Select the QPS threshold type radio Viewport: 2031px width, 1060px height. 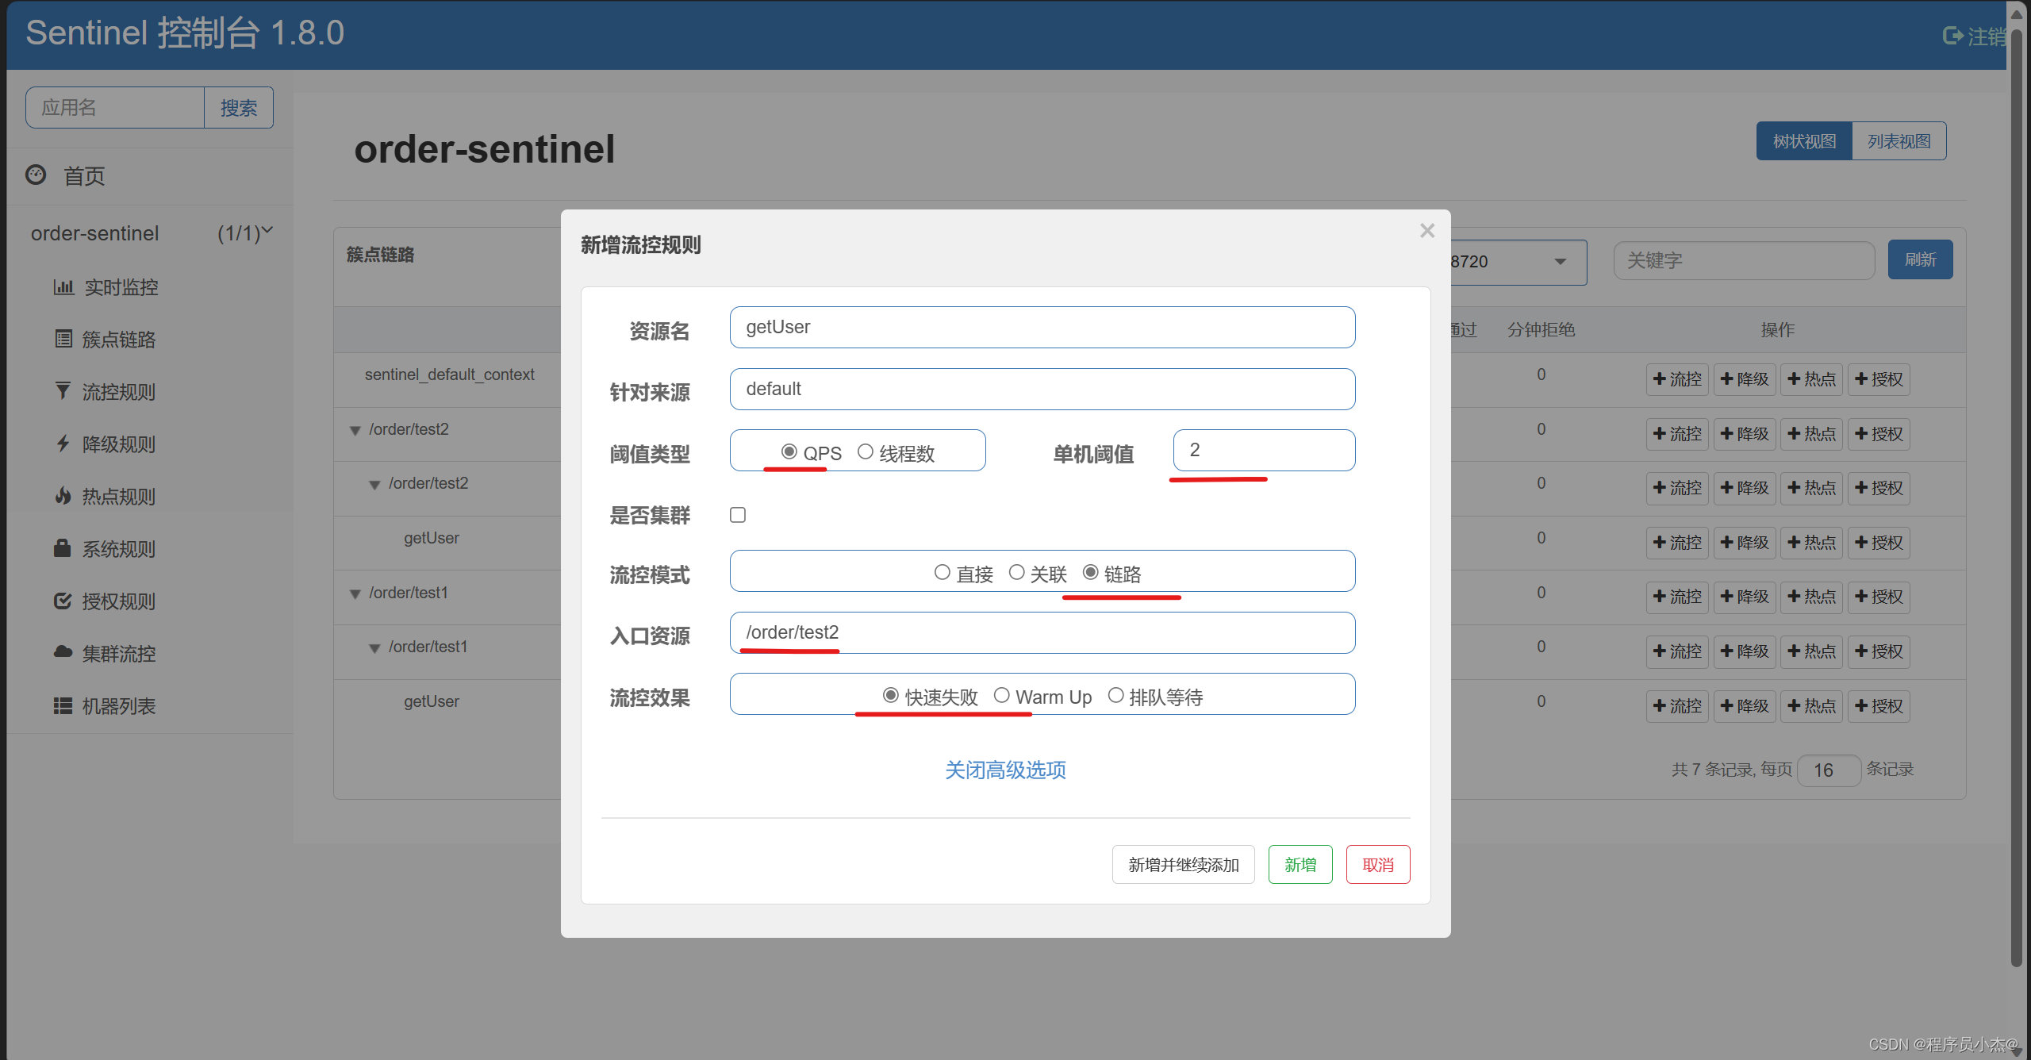click(x=789, y=451)
